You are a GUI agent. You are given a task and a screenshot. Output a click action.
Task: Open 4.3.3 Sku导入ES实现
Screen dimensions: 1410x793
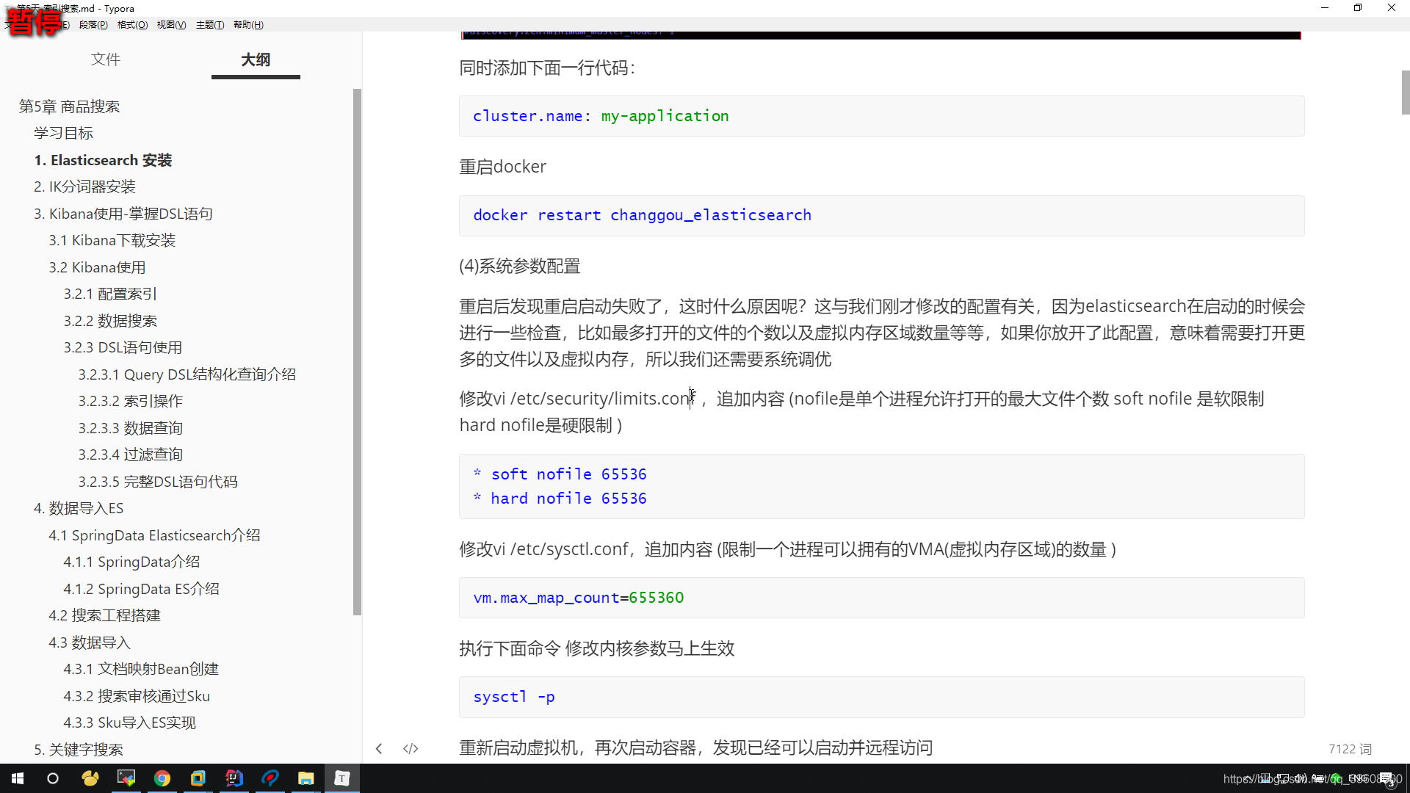click(129, 723)
